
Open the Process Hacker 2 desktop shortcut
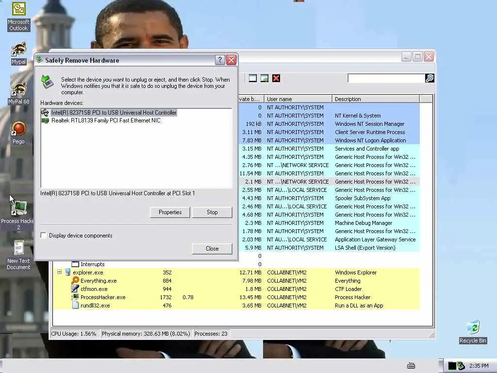coord(18,215)
